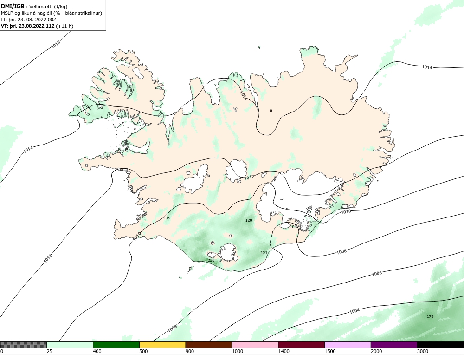Pick the dark red 1400–1500 legend swatch
The height and width of the screenshot is (355, 464).
pyautogui.click(x=301, y=345)
